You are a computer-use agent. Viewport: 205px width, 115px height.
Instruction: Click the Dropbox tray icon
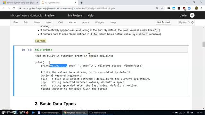(x=188, y=112)
